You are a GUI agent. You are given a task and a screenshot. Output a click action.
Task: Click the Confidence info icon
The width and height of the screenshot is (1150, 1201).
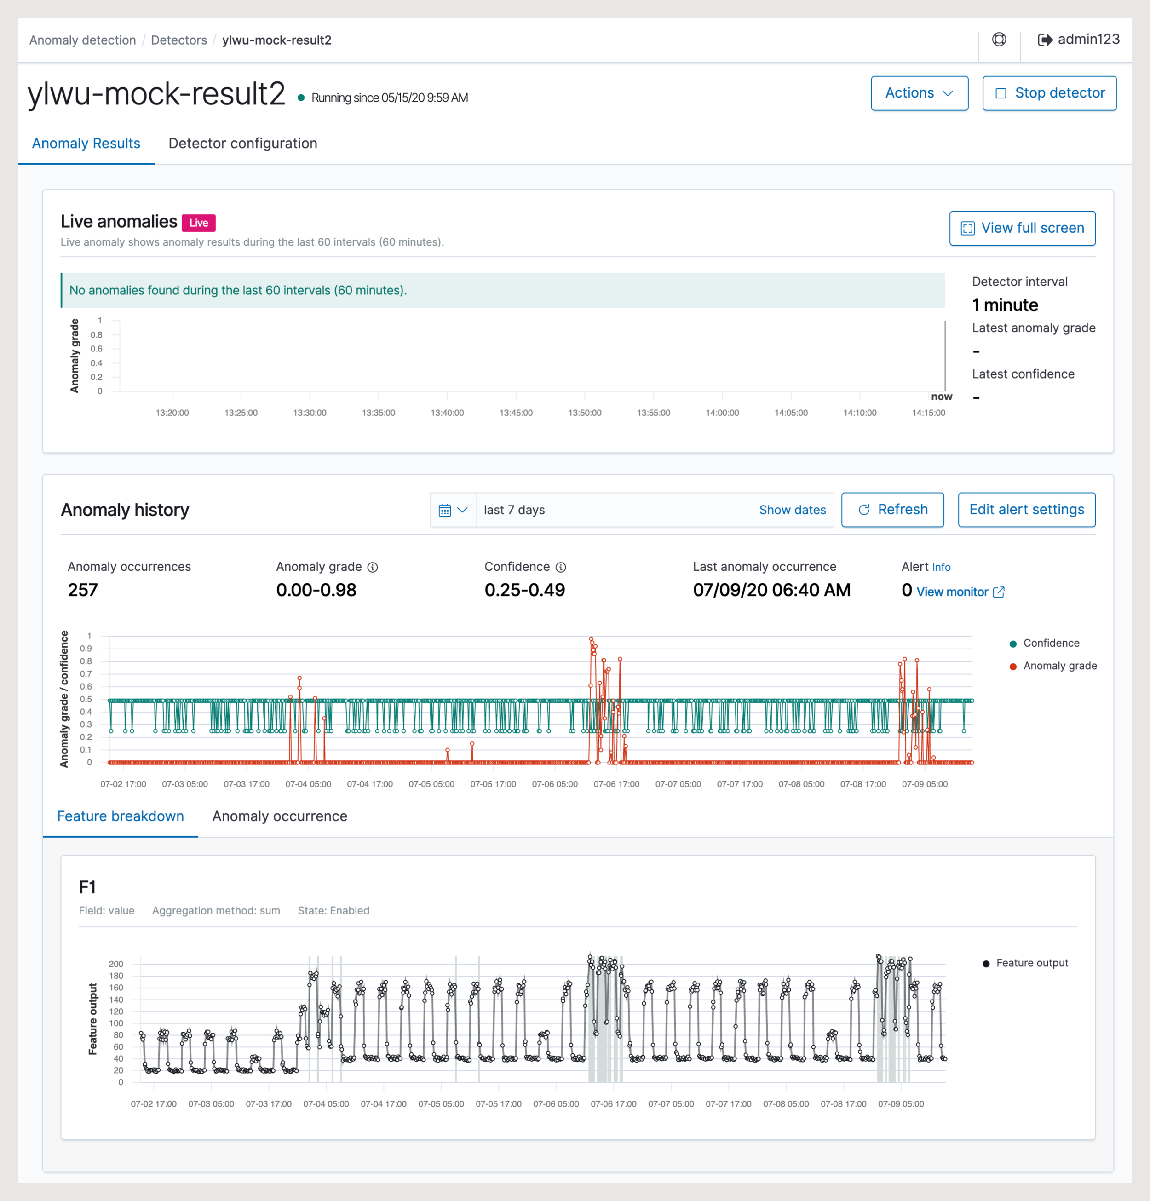coord(561,568)
